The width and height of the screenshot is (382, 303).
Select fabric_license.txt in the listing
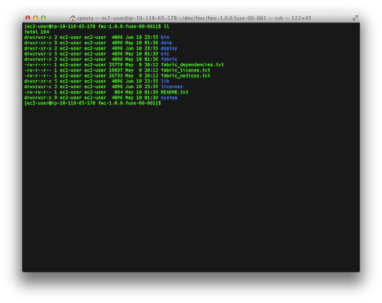185,70
